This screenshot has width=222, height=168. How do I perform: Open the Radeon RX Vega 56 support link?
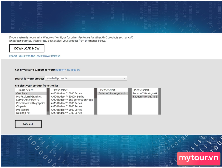(68, 70)
